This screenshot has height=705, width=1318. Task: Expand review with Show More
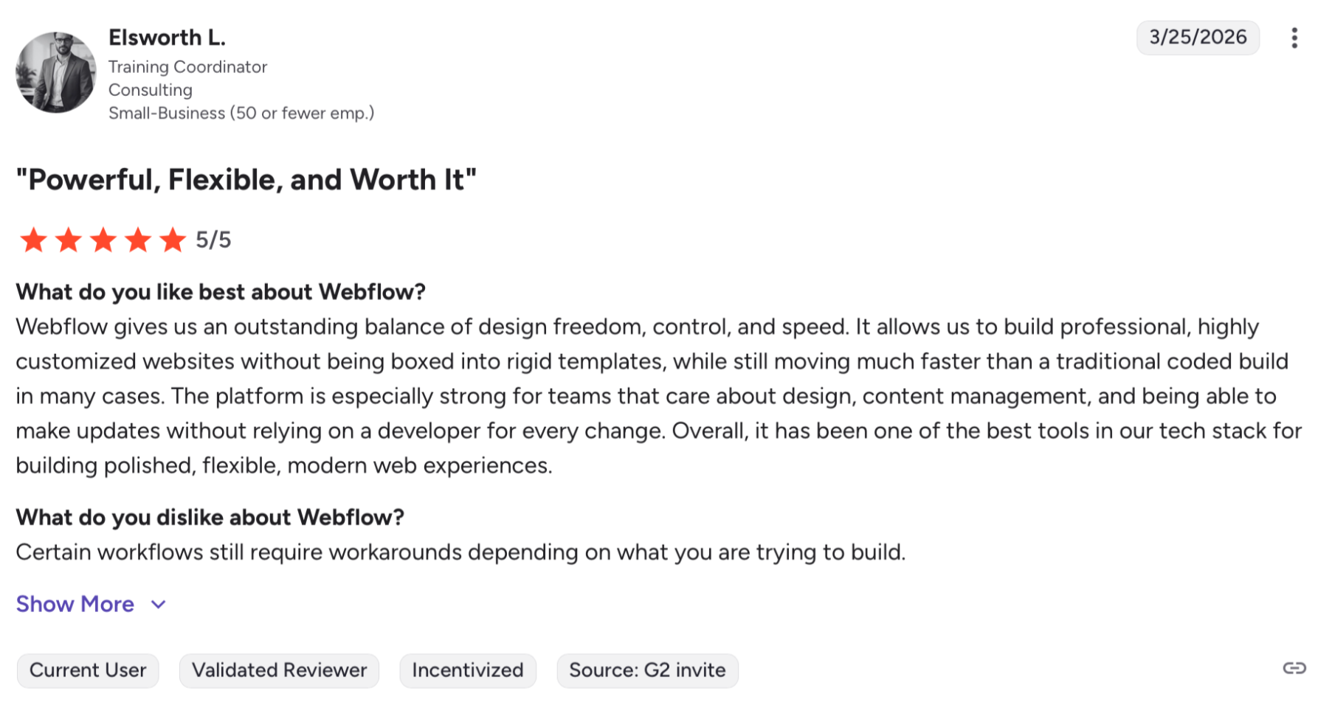click(75, 604)
